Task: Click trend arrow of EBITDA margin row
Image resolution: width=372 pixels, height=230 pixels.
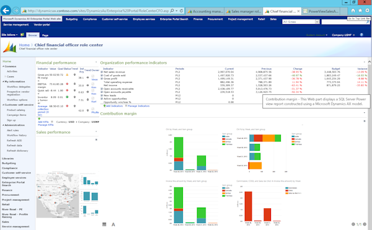Action: (75, 84)
